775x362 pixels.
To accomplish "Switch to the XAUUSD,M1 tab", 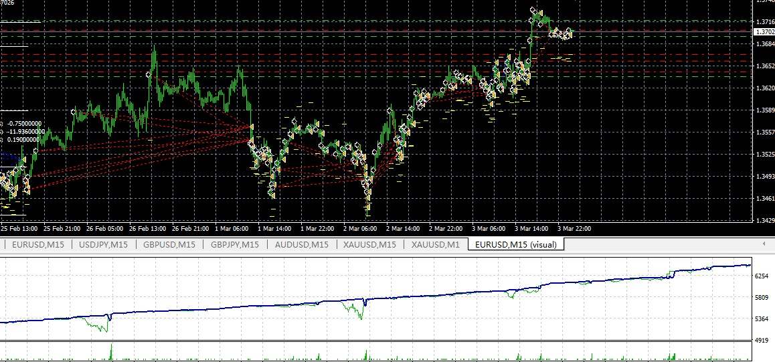I will [x=436, y=244].
